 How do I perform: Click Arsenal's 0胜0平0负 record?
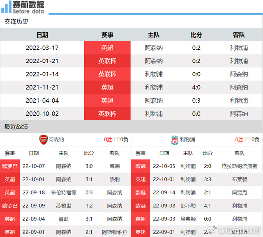click(116, 140)
